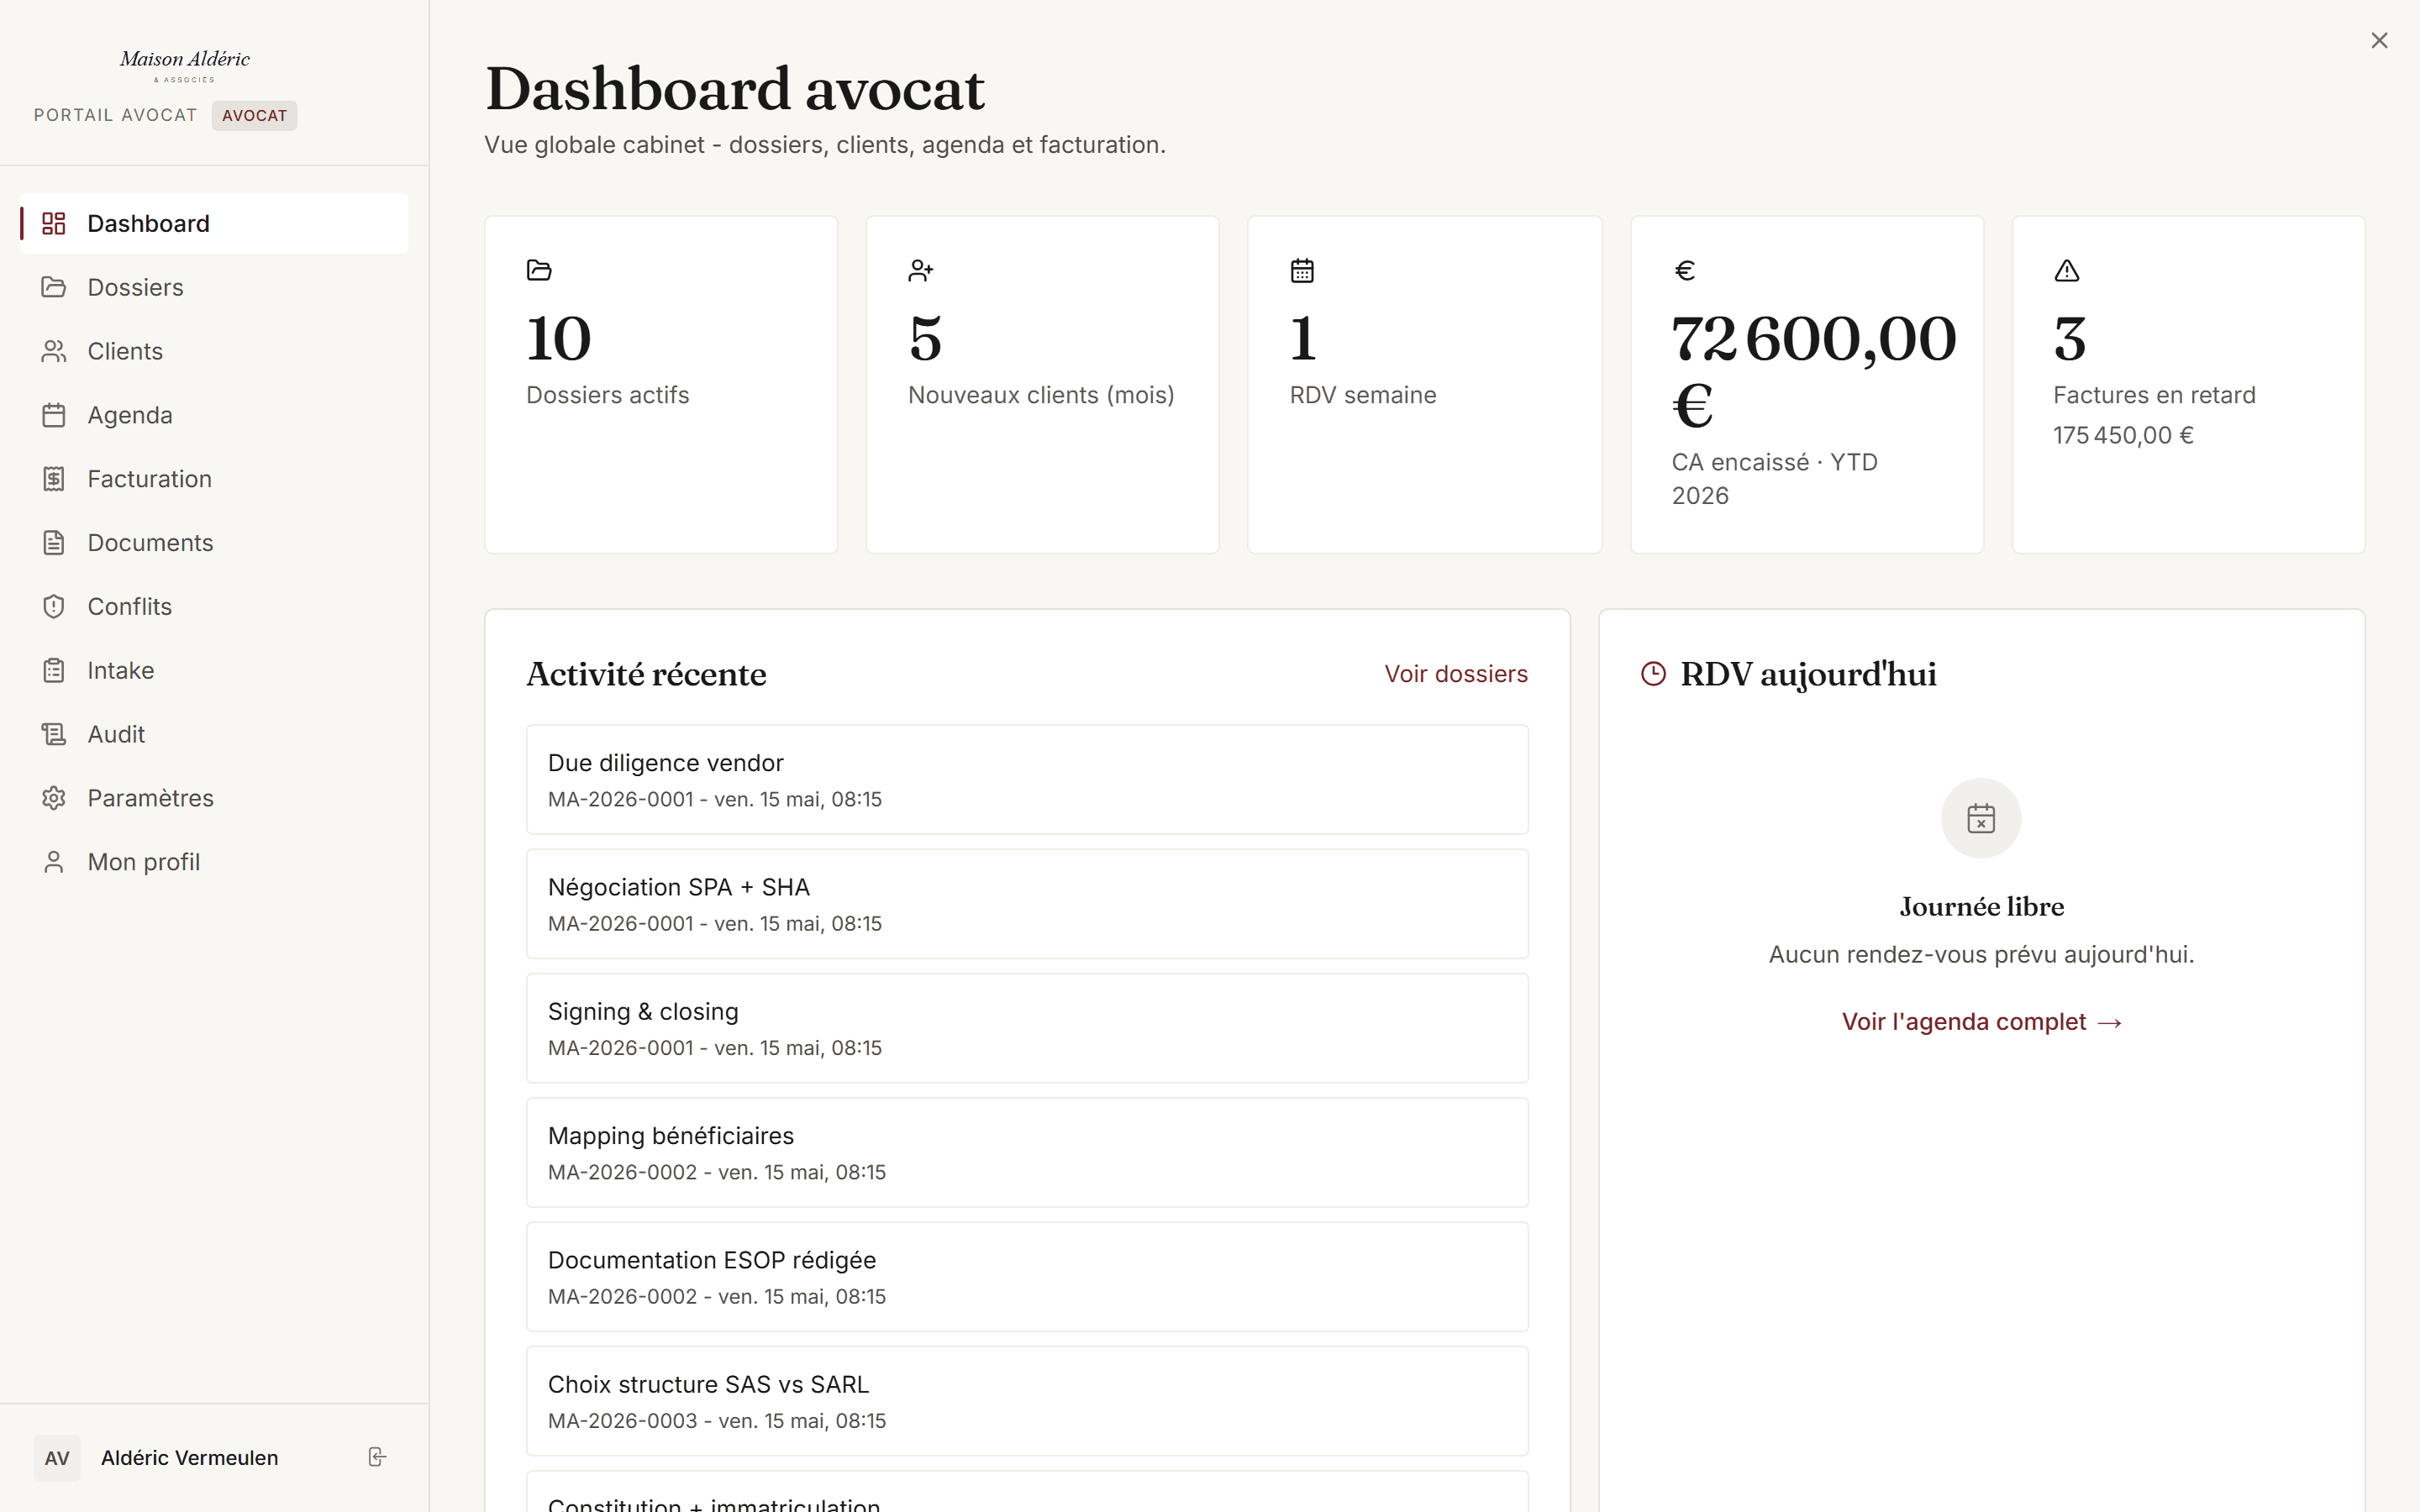This screenshot has height=1512, width=2420.
Task: Open Documentation ESOP rédigée activity
Action: [1027, 1277]
